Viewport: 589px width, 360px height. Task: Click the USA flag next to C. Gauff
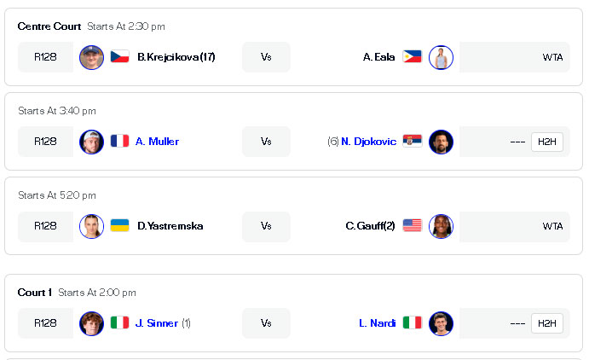point(412,226)
